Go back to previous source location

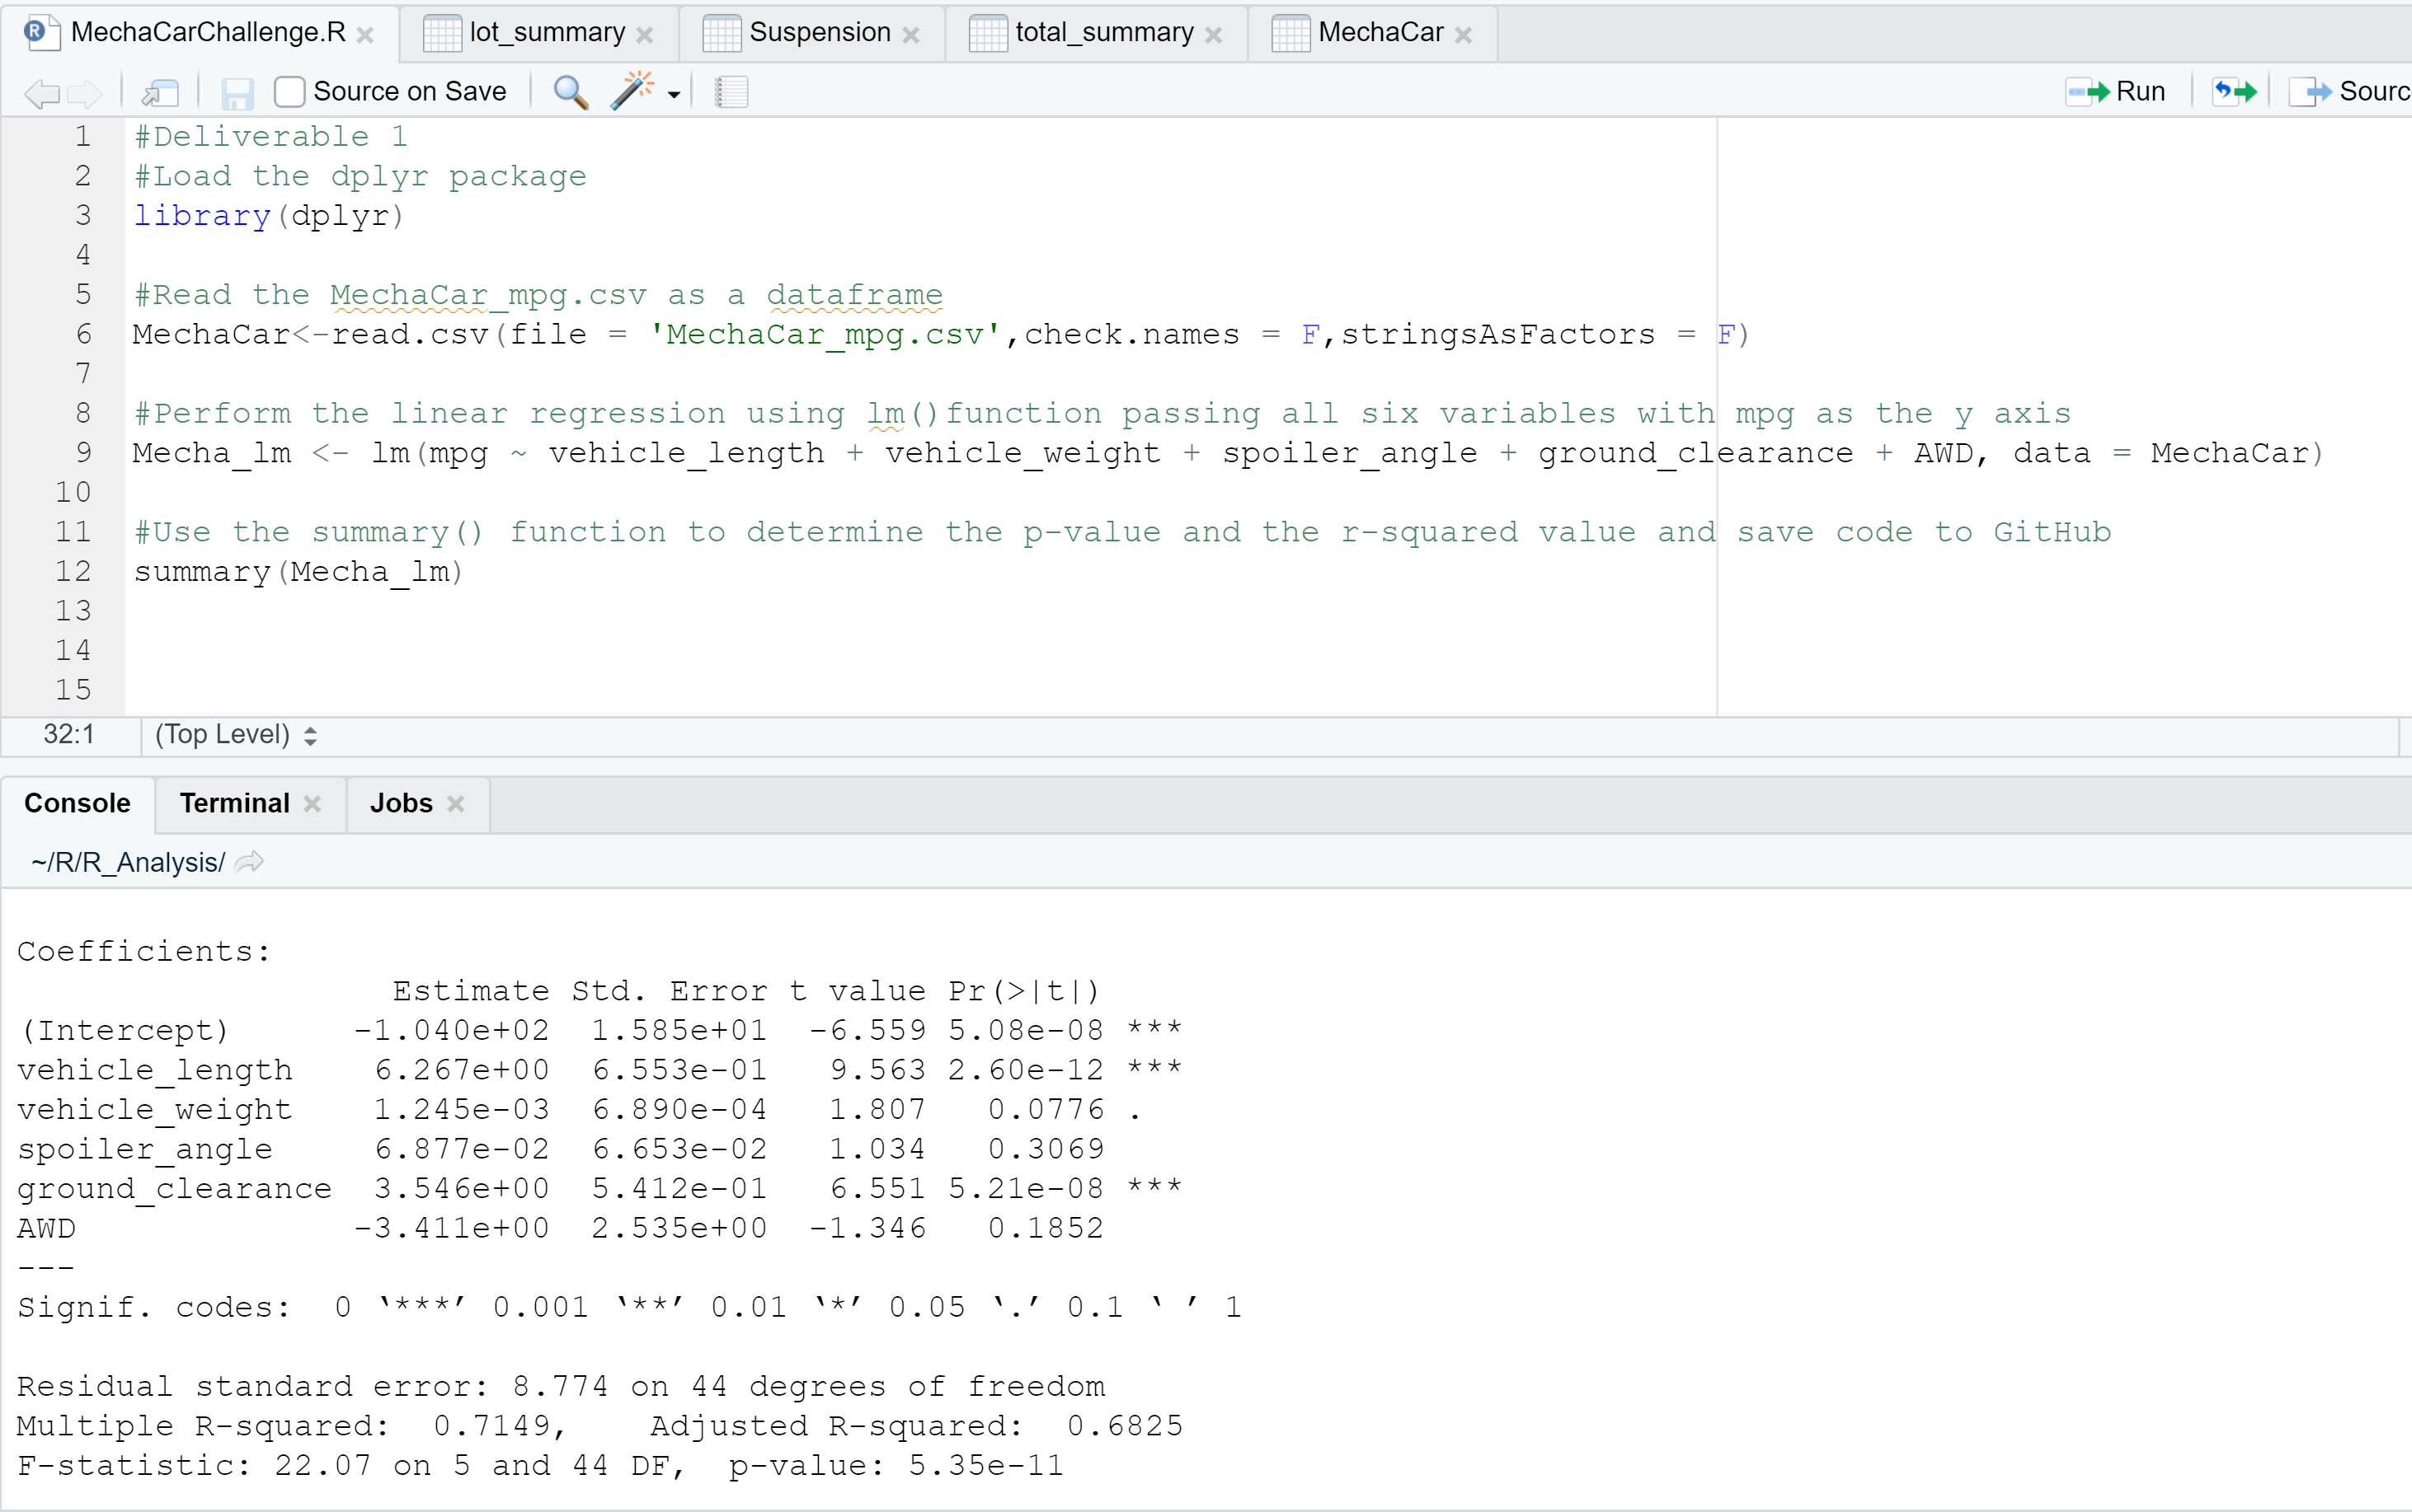[x=42, y=93]
